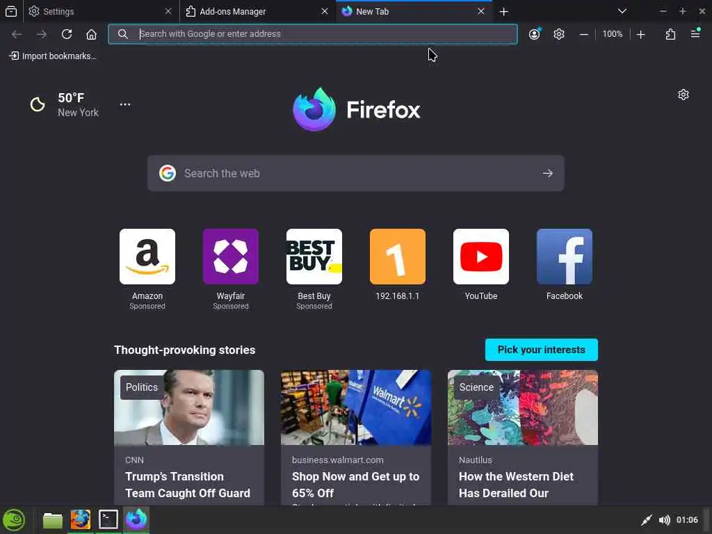
Task: Open terminal from taskbar
Action: click(108, 520)
